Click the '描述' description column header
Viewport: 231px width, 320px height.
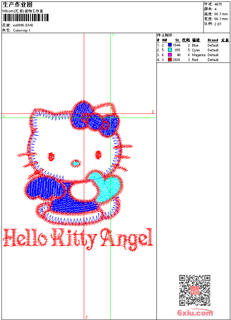pos(196,40)
